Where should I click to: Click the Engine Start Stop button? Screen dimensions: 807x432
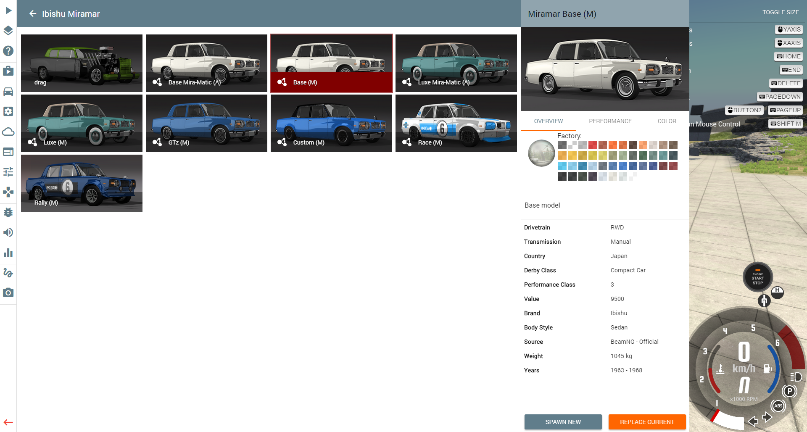tap(758, 277)
